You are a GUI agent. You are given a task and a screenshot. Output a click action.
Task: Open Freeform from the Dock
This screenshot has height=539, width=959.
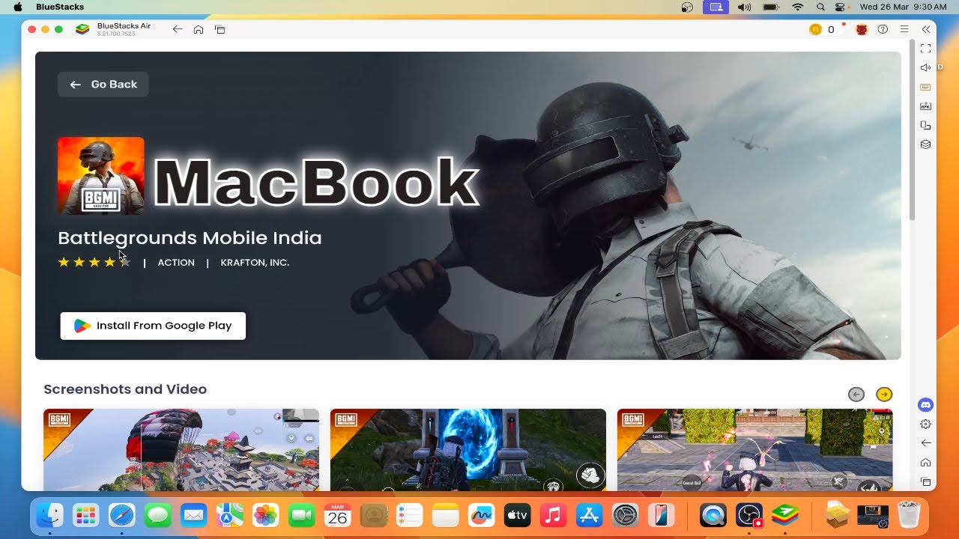click(x=482, y=515)
